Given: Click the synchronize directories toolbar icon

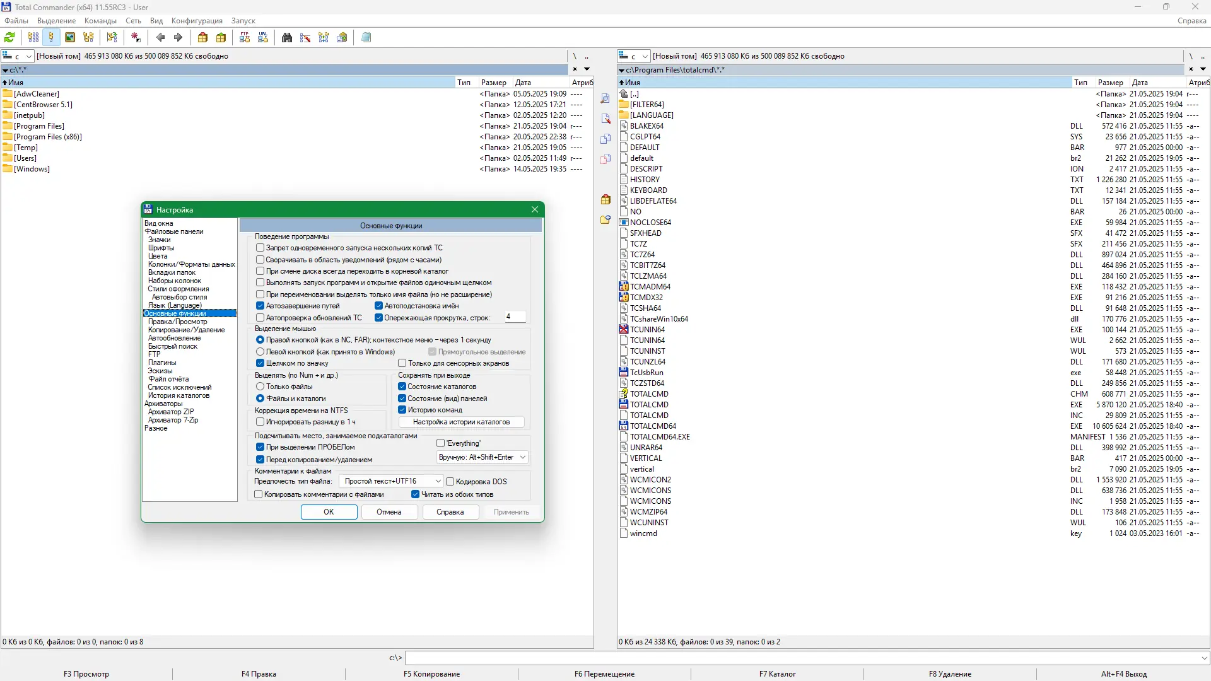Looking at the screenshot, I should point(324,38).
